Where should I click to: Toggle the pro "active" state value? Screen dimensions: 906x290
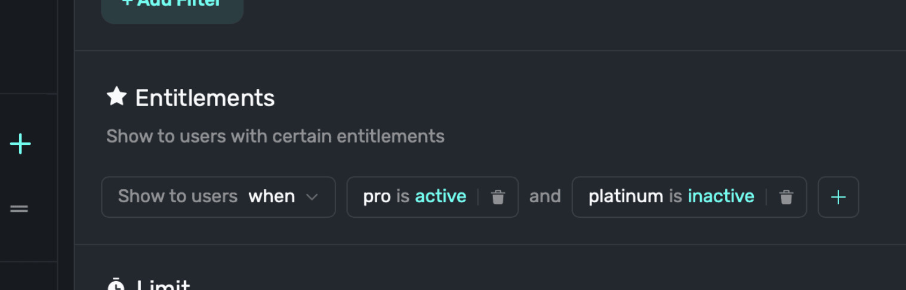coord(440,196)
